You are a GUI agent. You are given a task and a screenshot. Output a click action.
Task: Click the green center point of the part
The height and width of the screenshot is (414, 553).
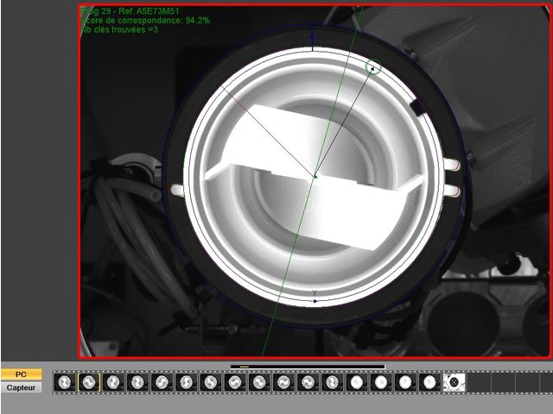click(315, 176)
